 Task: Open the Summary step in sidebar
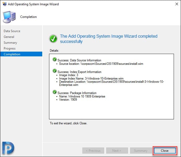click(10, 43)
